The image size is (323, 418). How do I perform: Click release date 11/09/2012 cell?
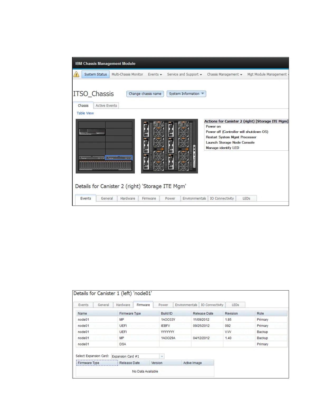[x=207, y=320]
